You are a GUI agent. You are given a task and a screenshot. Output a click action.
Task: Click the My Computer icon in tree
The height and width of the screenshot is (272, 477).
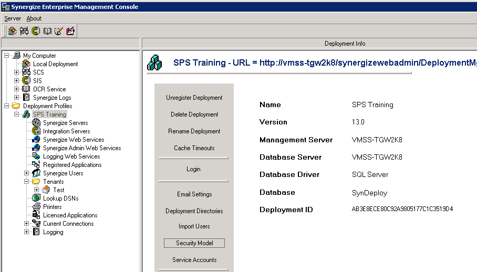[17, 55]
